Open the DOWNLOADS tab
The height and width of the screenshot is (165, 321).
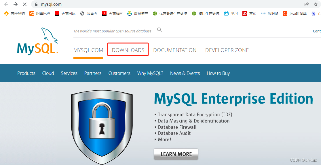tap(128, 50)
